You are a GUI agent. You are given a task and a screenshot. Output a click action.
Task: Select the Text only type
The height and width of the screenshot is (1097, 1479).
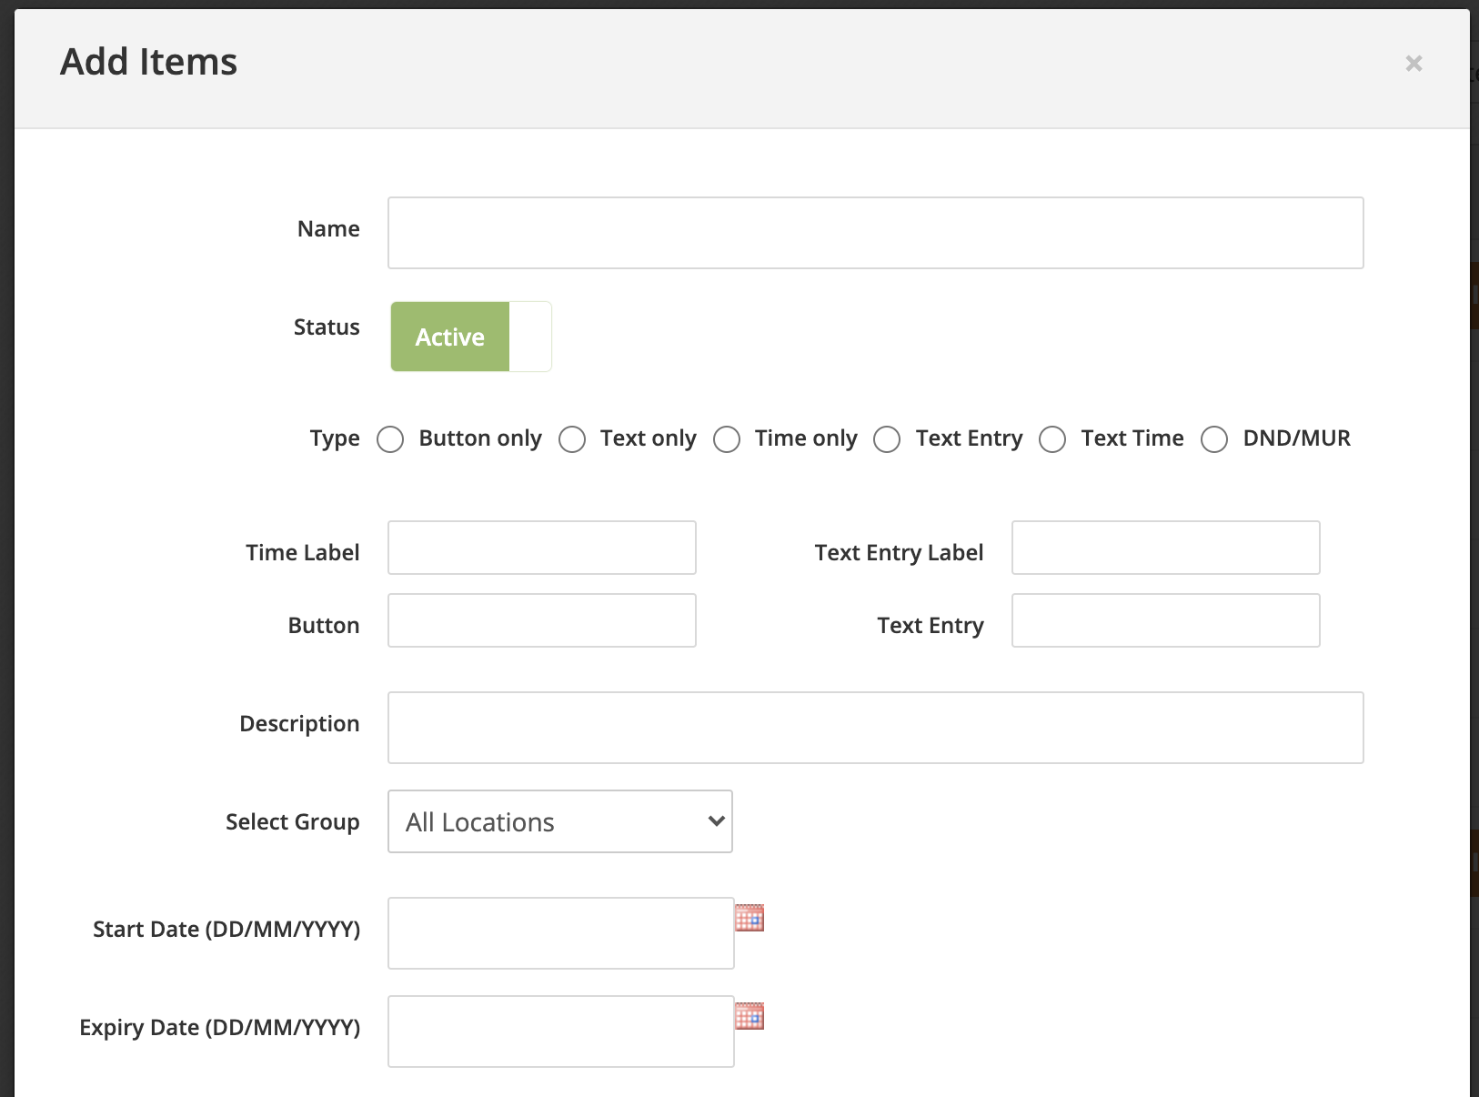[573, 438]
